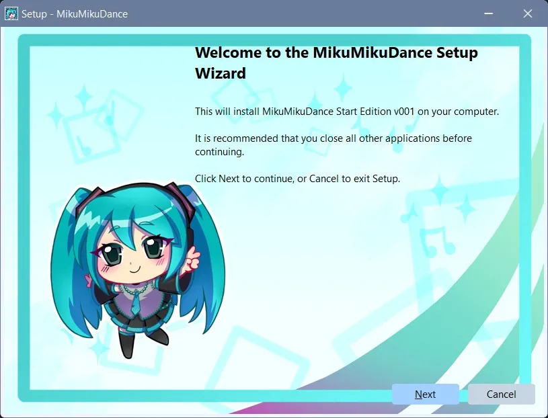Screen dimensions: 548x418
Task: Click the chibi Miku character image
Action: point(138,269)
